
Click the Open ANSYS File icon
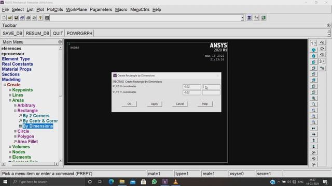click(x=10, y=18)
